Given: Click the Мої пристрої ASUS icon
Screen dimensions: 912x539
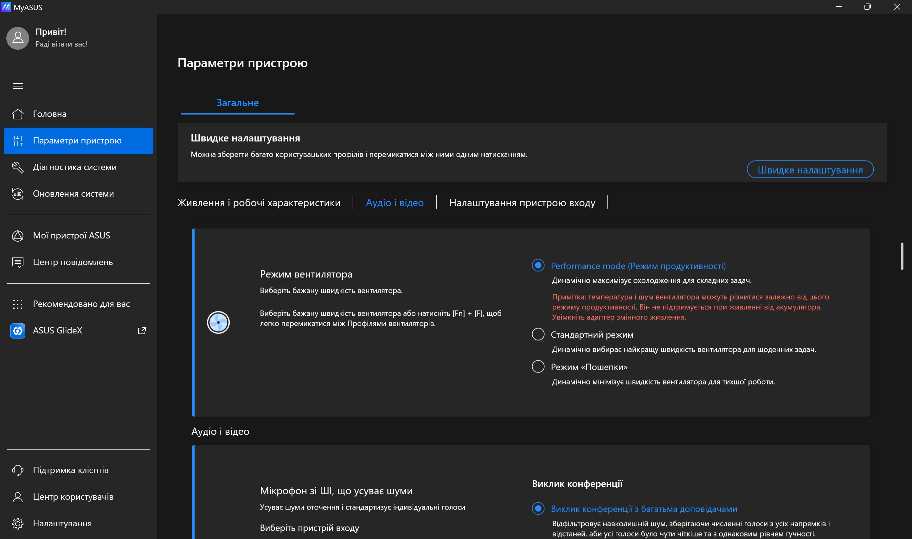Looking at the screenshot, I should click(17, 236).
